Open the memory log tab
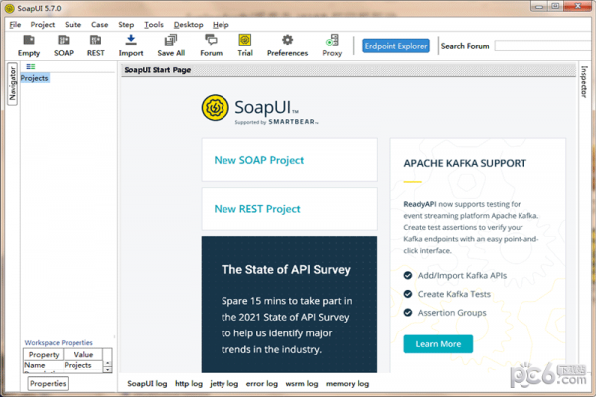 [x=347, y=384]
